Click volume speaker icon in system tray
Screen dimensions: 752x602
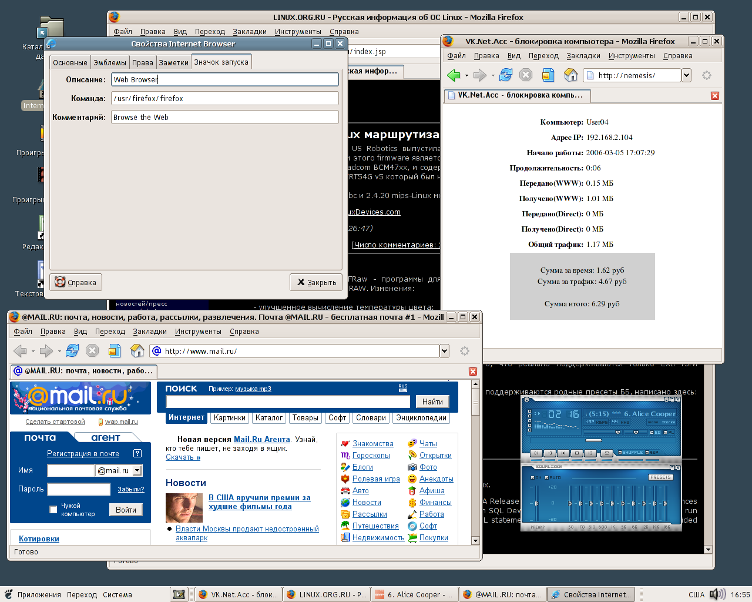click(x=717, y=594)
